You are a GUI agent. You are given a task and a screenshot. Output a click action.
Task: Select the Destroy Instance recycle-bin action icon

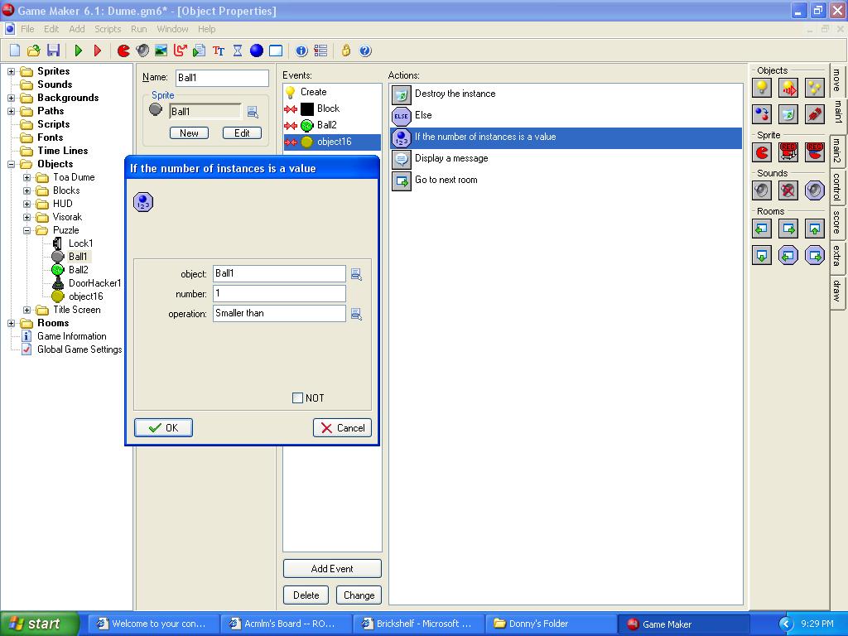pos(788,114)
